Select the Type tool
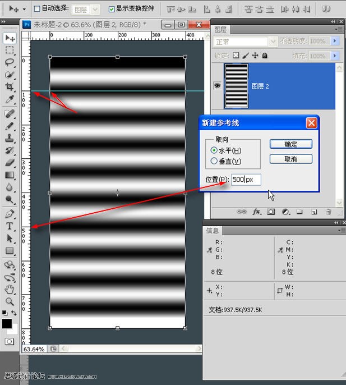 click(10, 226)
